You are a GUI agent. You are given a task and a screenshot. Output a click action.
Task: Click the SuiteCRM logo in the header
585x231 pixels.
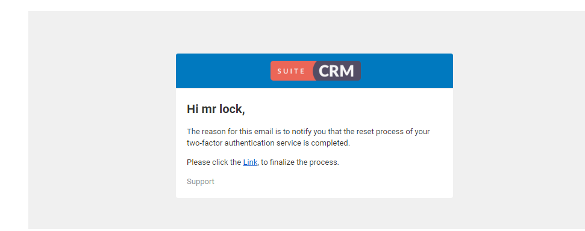click(316, 71)
